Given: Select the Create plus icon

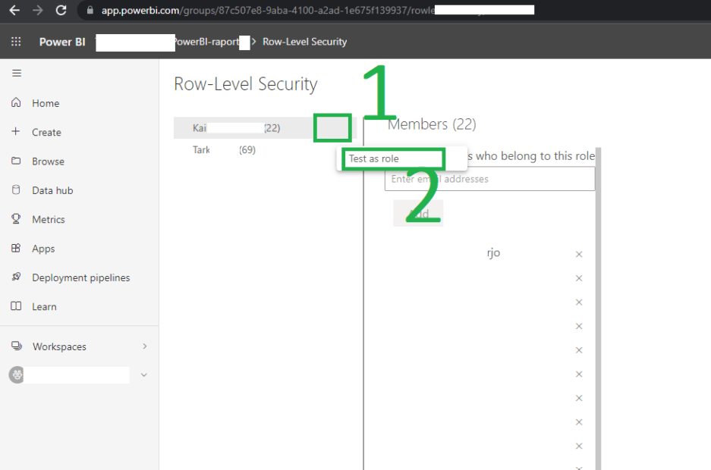Looking at the screenshot, I should tap(15, 132).
